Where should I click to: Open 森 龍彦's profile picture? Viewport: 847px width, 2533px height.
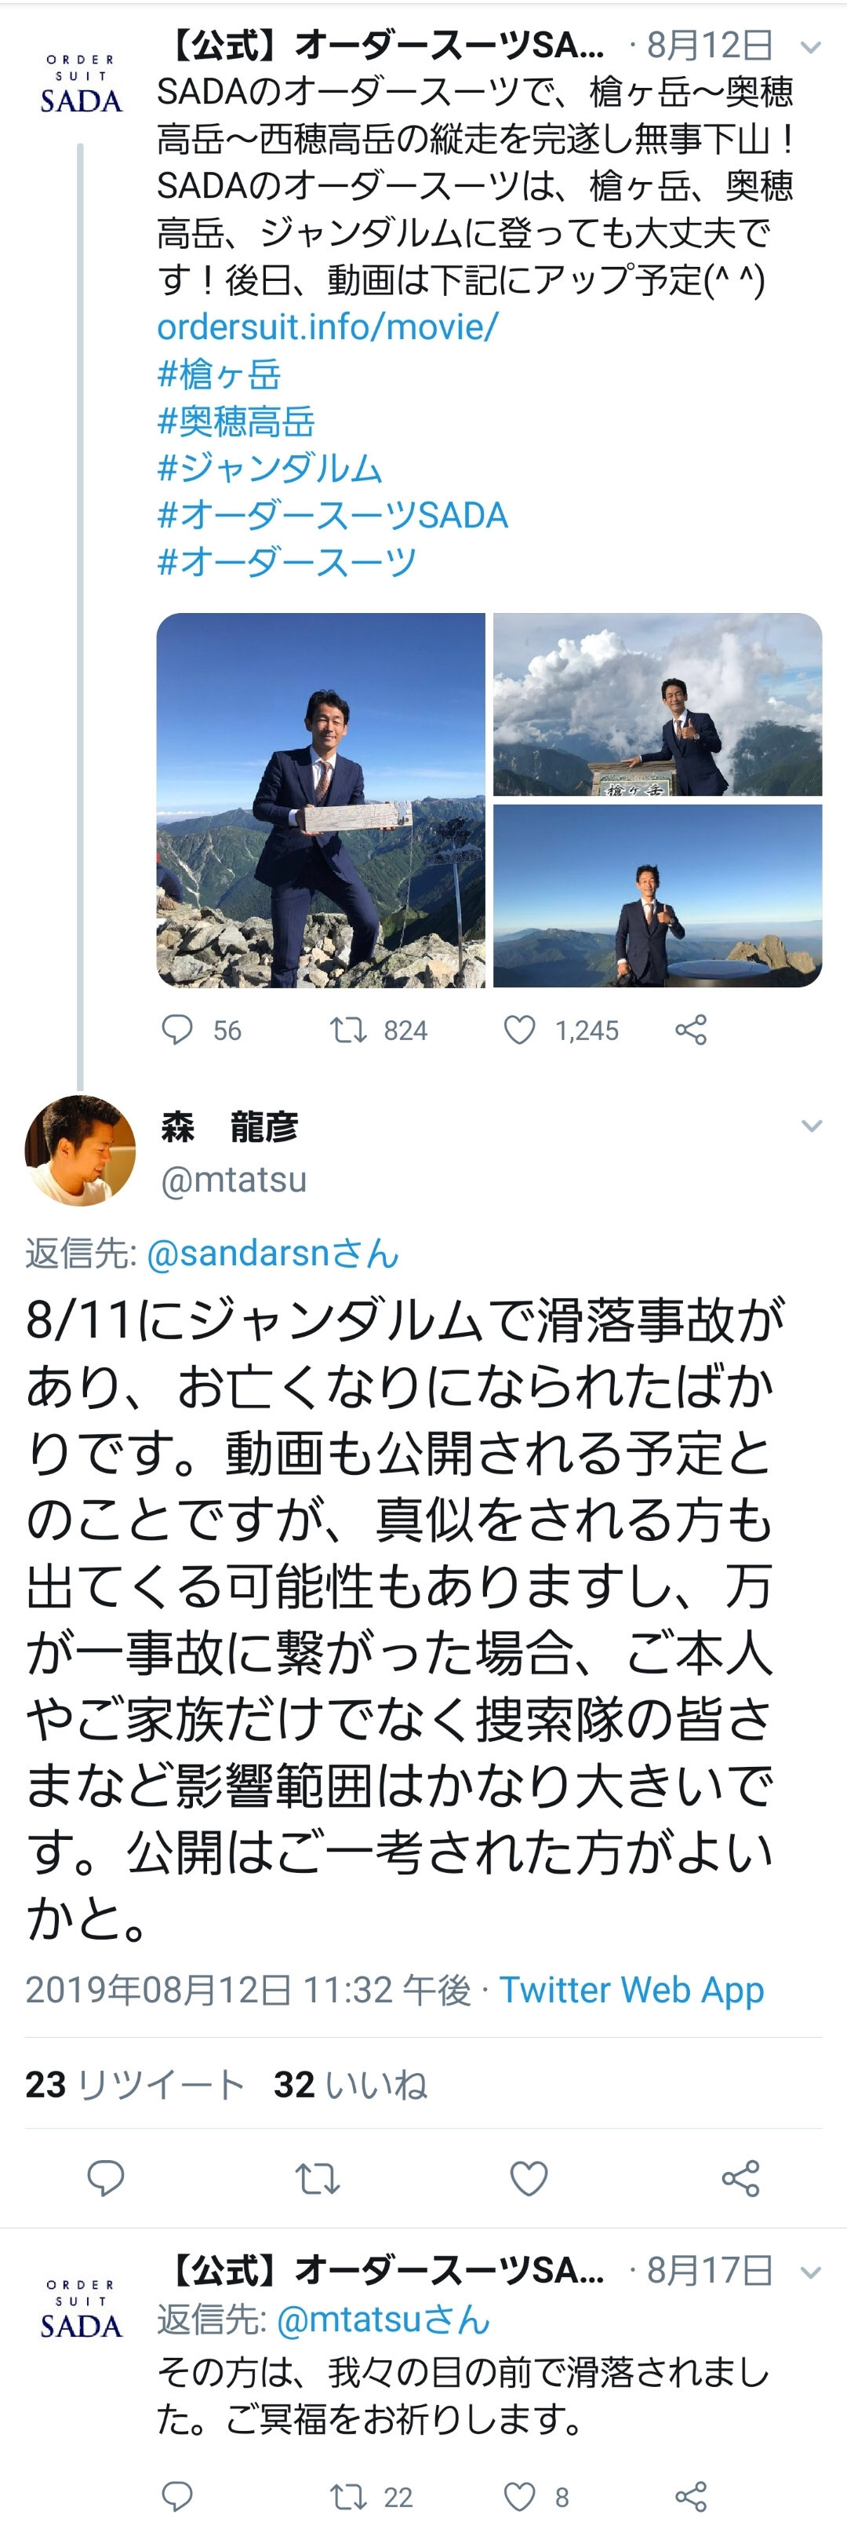click(79, 1149)
